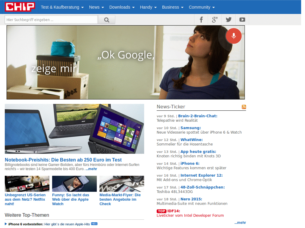Click the CHIP logo

point(20,7)
